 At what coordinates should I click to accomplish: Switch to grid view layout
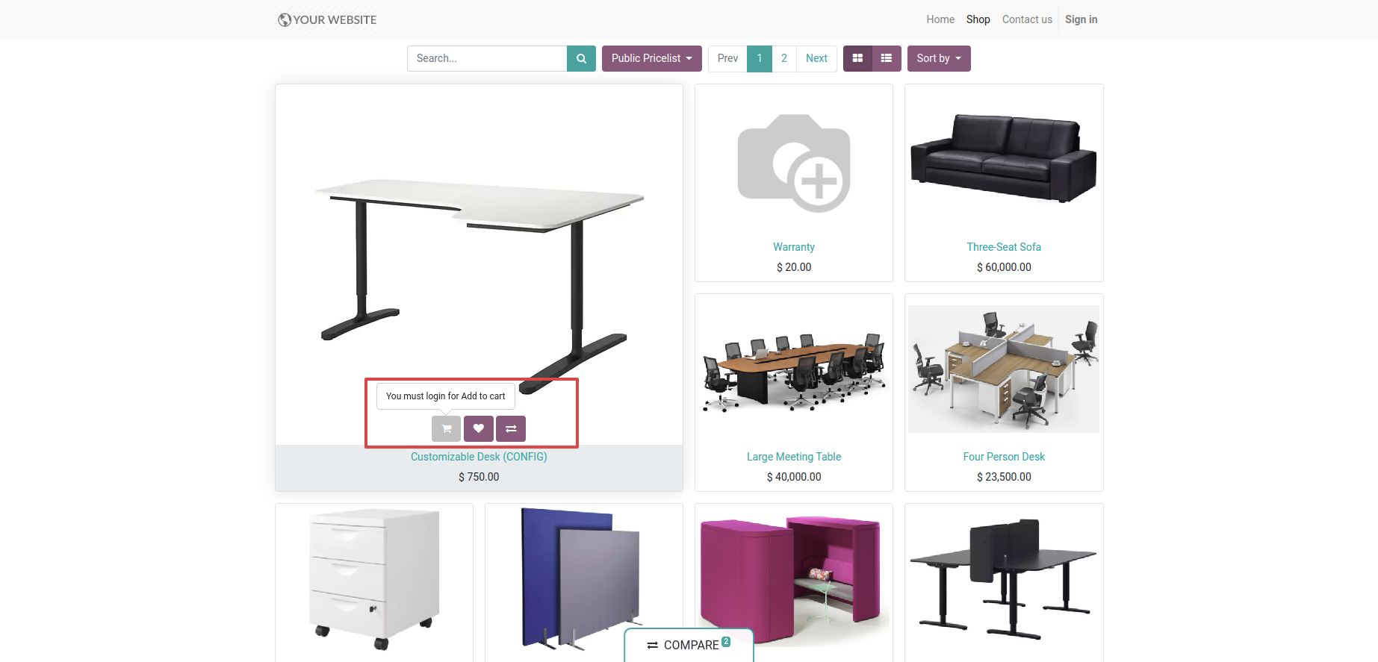[x=857, y=58]
